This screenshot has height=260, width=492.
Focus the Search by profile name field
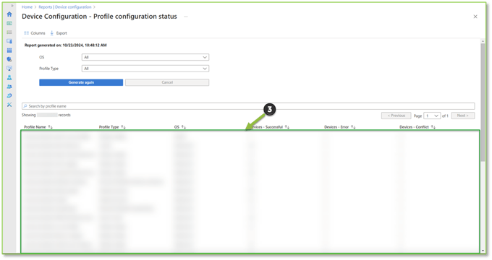click(x=248, y=106)
